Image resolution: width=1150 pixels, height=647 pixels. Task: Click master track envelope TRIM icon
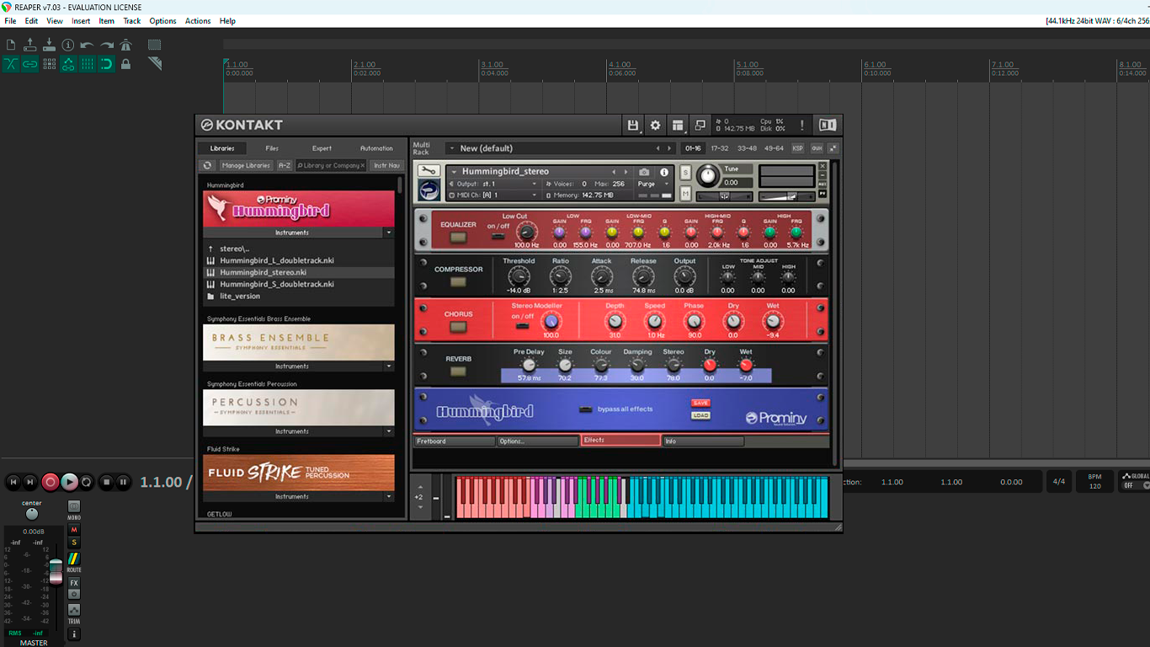(x=74, y=609)
